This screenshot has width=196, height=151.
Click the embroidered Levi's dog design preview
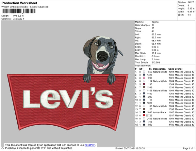coord(68,83)
